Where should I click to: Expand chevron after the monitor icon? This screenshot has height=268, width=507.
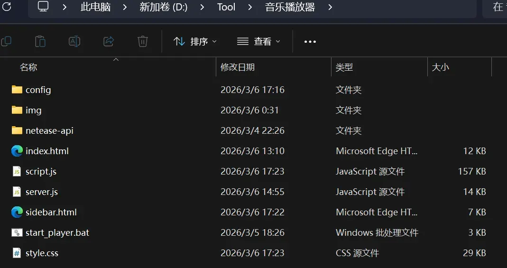click(65, 7)
